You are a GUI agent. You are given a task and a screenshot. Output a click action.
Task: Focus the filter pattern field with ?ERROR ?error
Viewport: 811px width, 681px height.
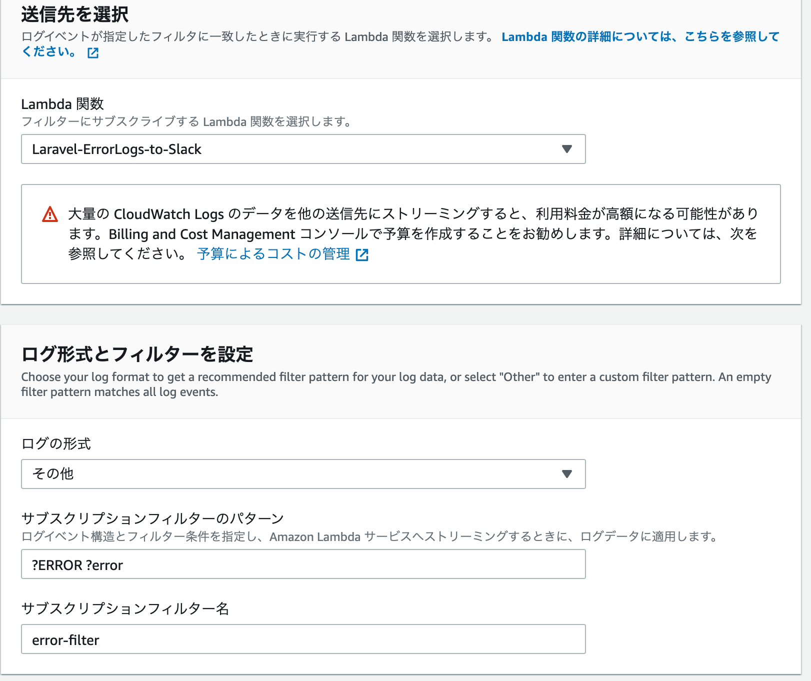pyautogui.click(x=303, y=564)
